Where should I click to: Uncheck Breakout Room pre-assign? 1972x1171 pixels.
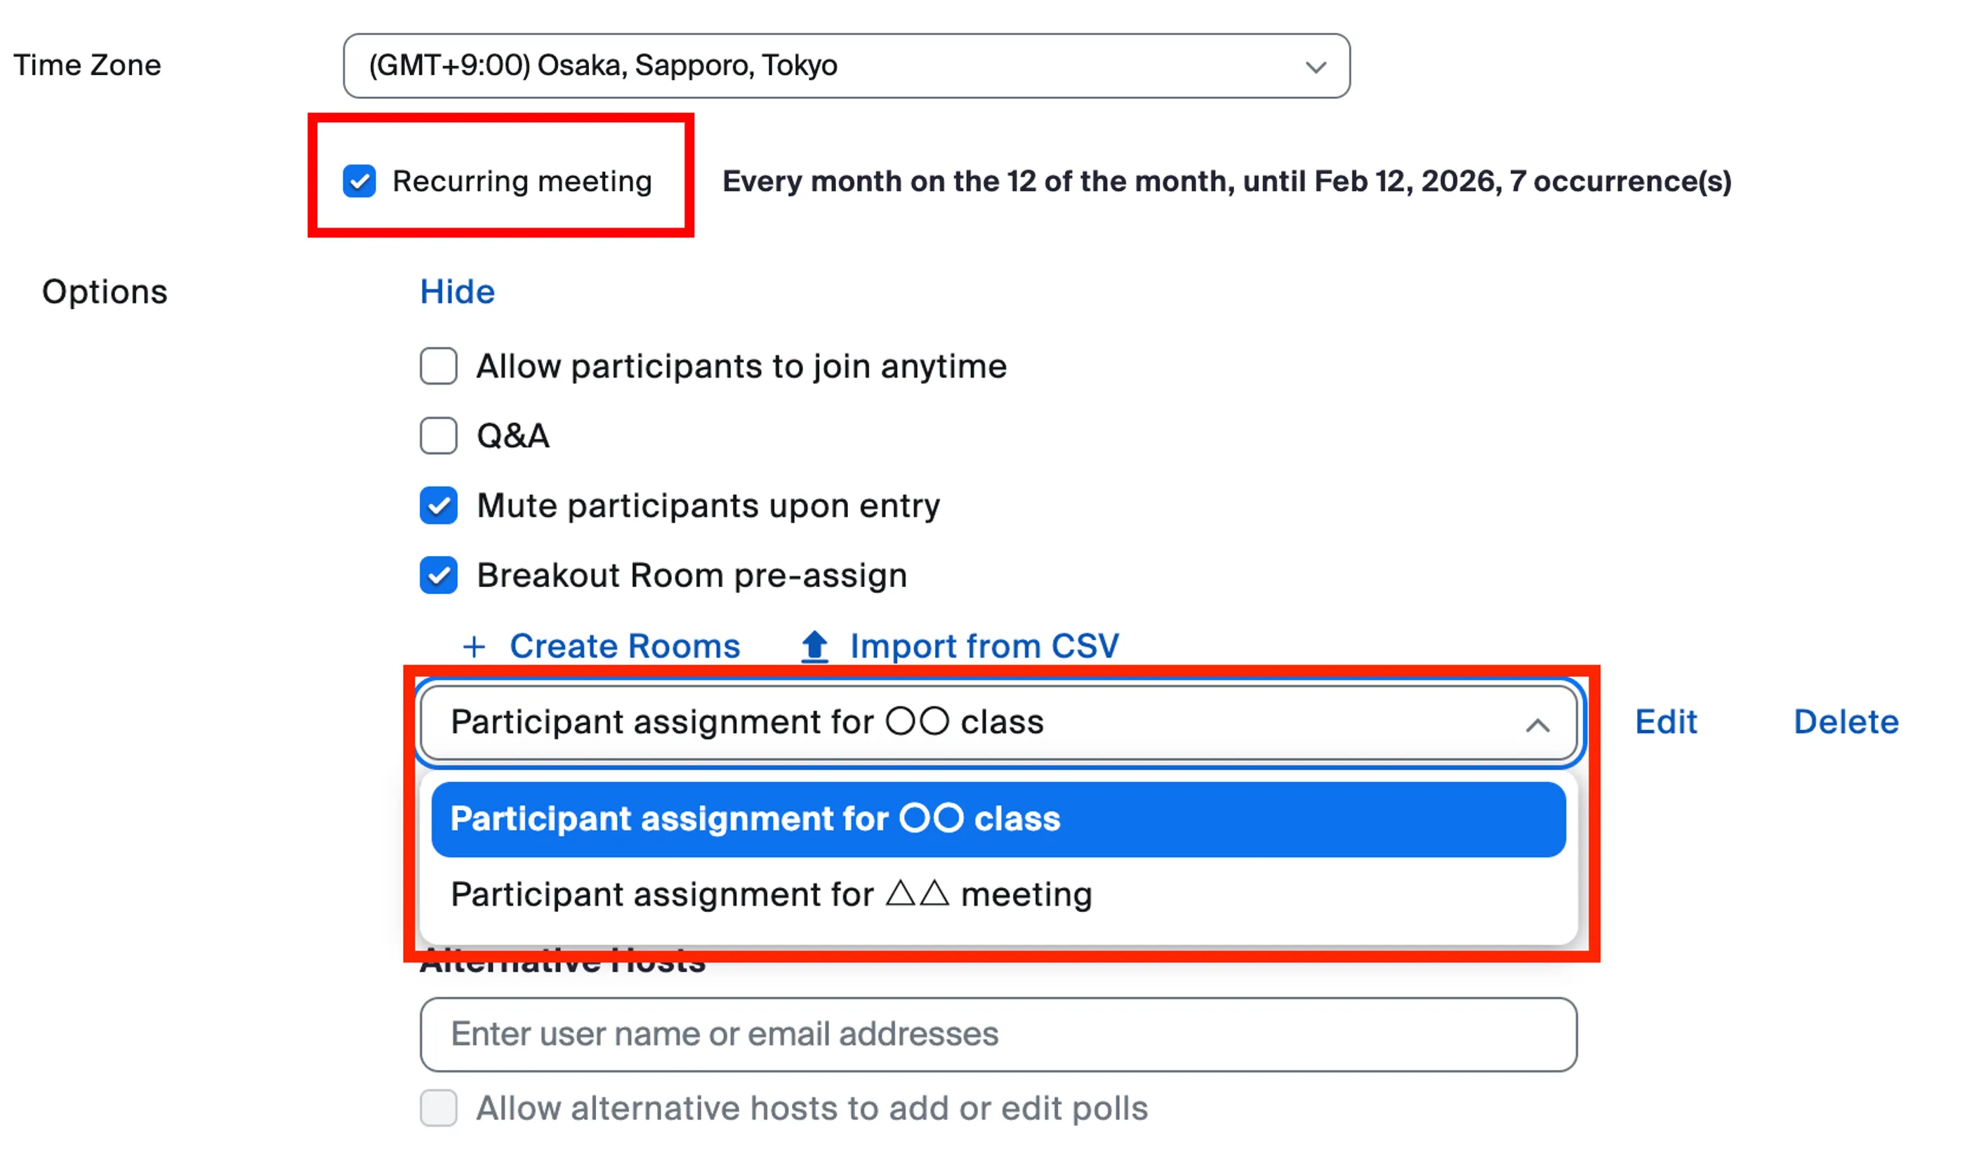click(x=439, y=575)
